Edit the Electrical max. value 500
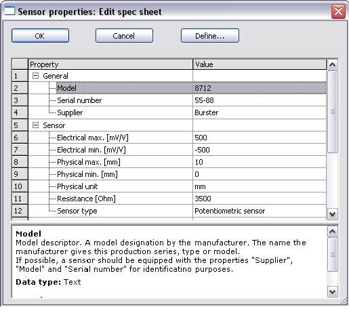This screenshot has height=326, width=349. pos(260,138)
